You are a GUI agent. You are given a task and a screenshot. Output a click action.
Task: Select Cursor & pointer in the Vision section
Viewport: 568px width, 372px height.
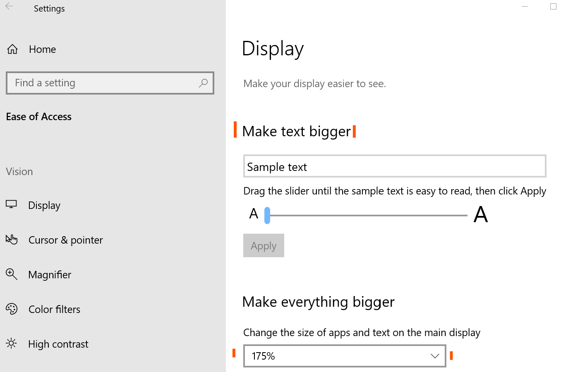[65, 239]
